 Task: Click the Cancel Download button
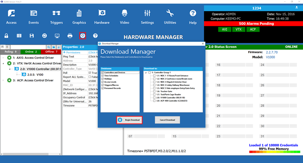pos(167,120)
